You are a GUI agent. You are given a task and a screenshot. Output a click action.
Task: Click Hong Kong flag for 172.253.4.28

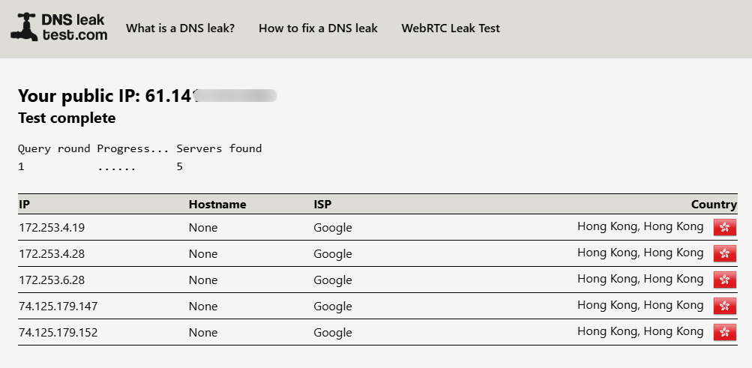tap(724, 253)
